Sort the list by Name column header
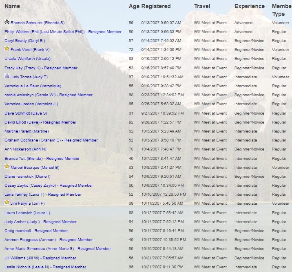The image size is (292, 272). (12, 6)
